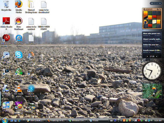The width and height of the screenshot is (164, 123).
Task: Open the iTunes desktop shortcut
Action: click(6, 107)
